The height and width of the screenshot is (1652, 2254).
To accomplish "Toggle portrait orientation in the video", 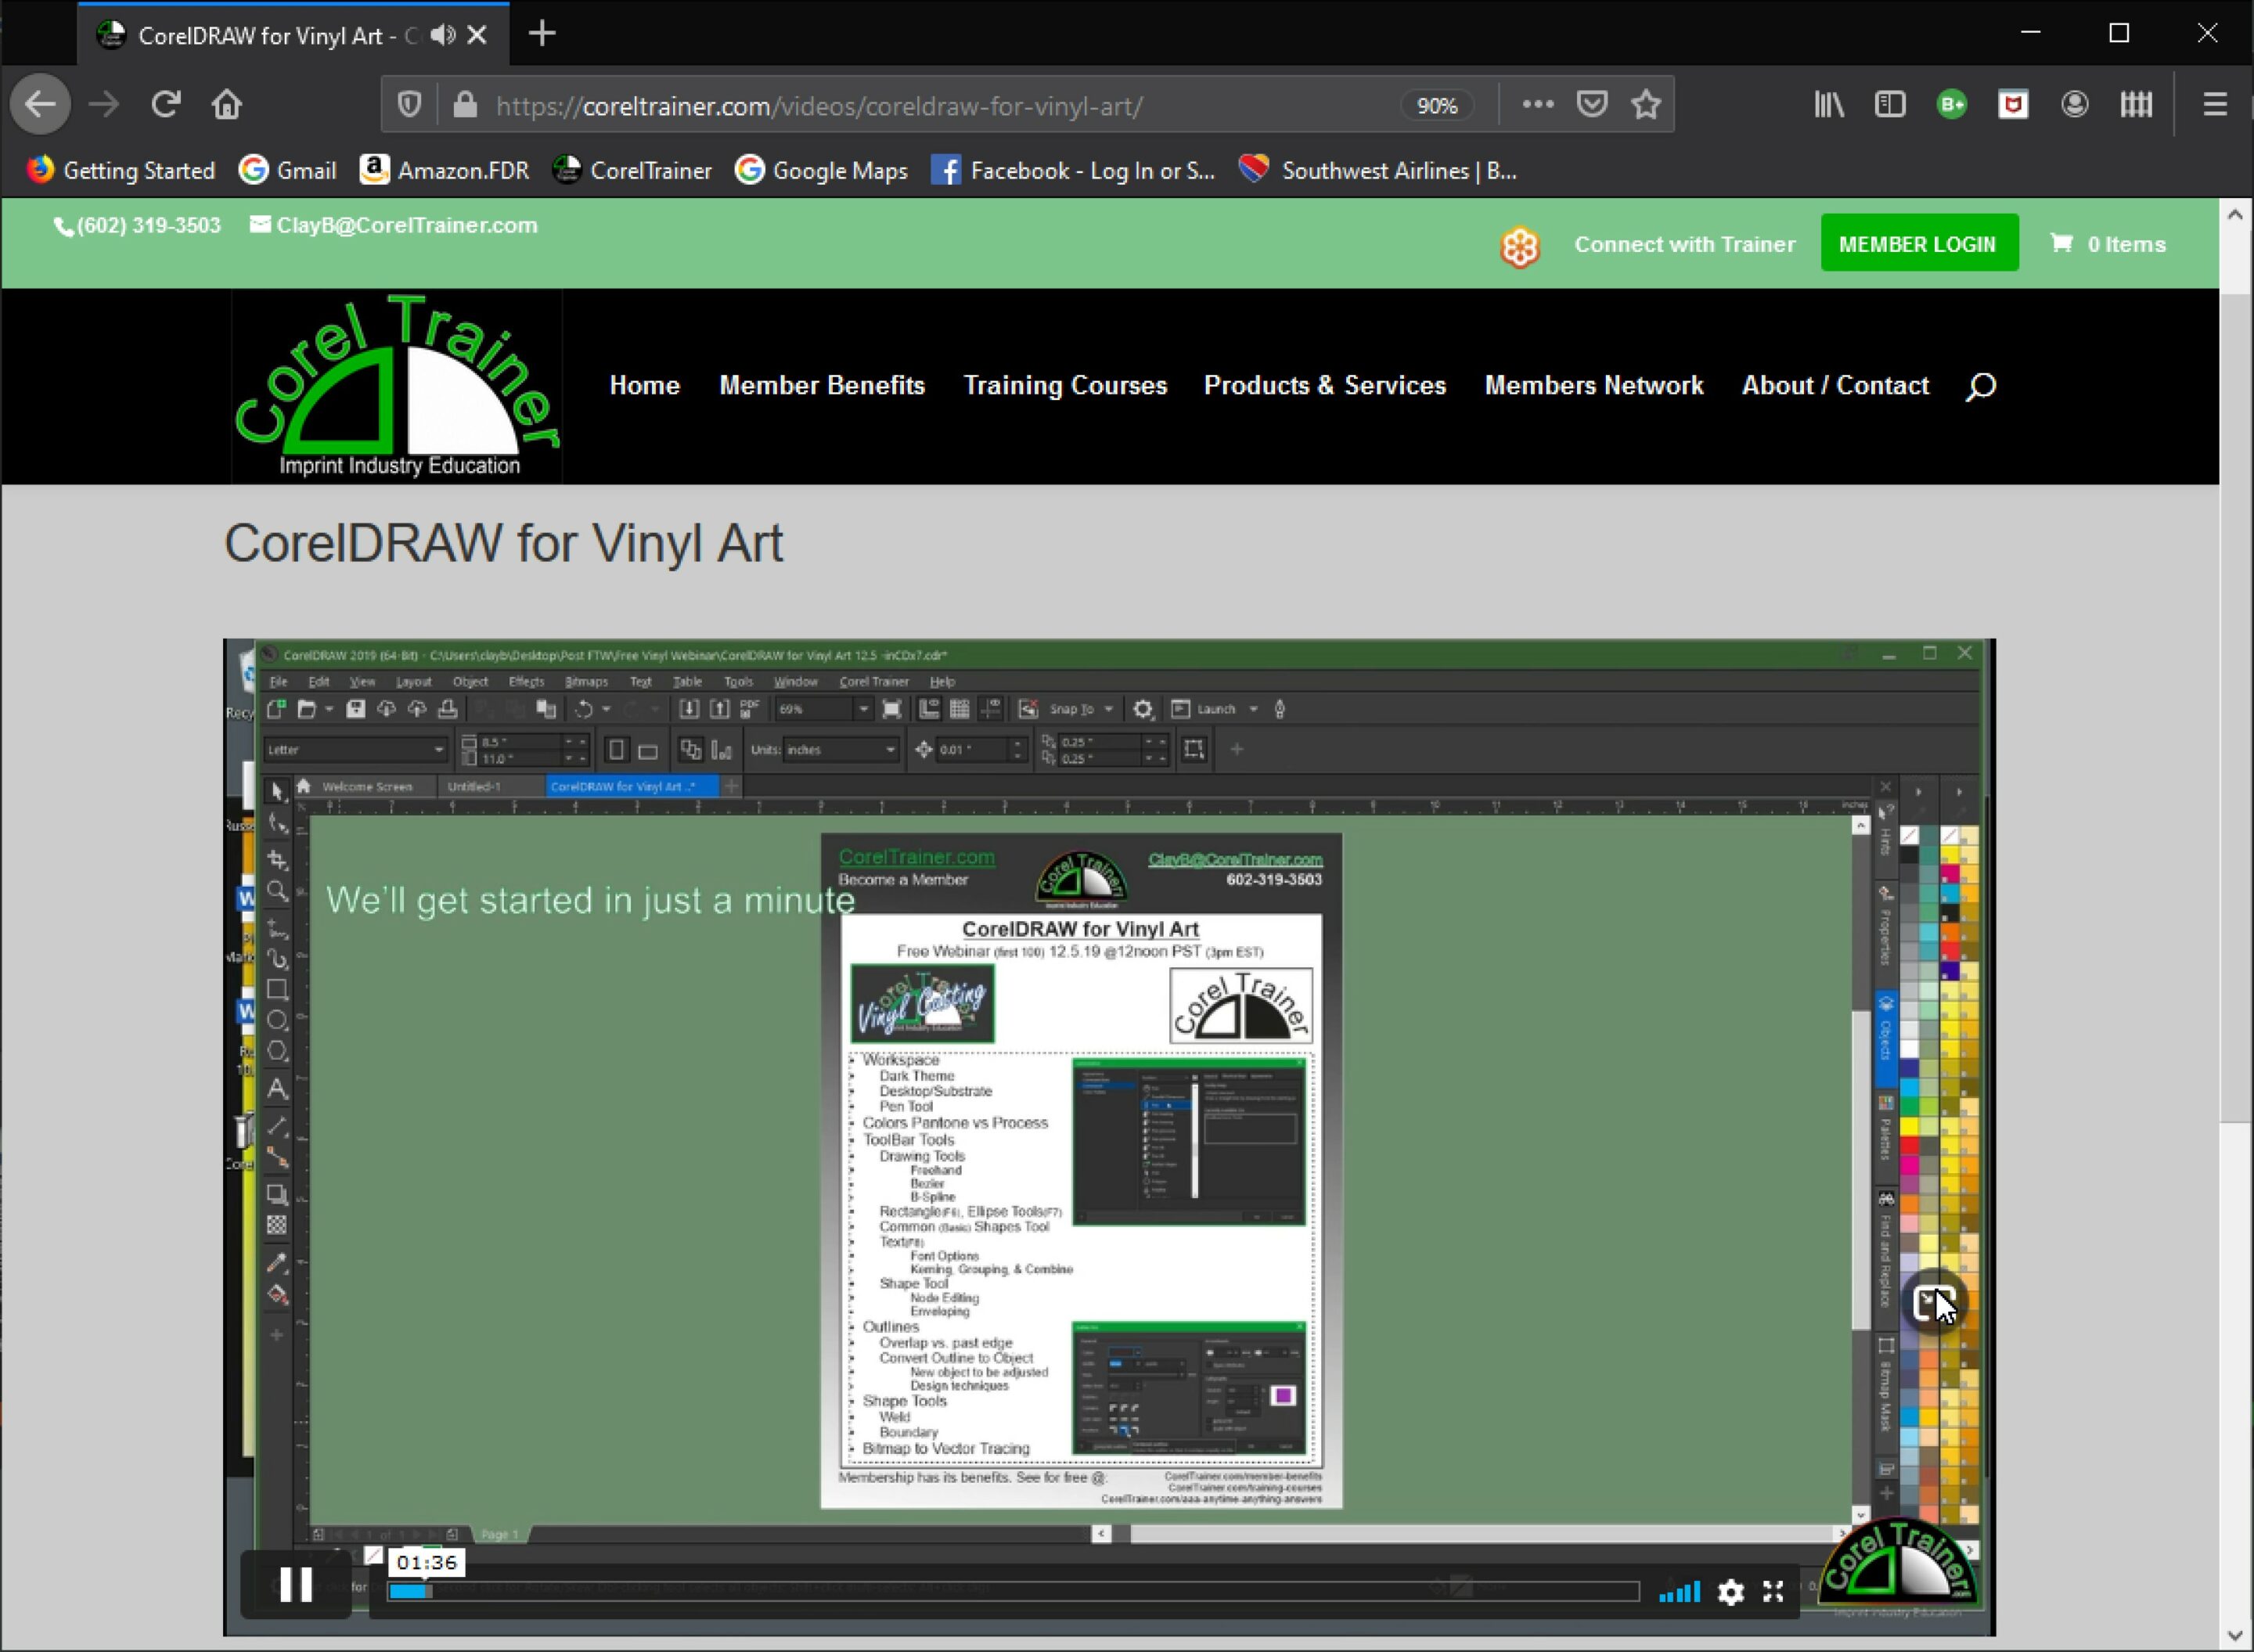I will (617, 750).
